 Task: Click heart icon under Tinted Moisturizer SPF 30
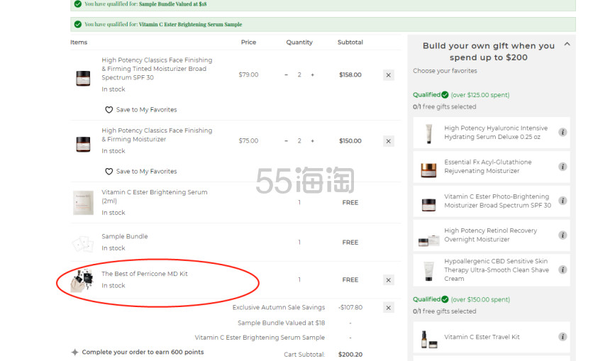point(109,110)
